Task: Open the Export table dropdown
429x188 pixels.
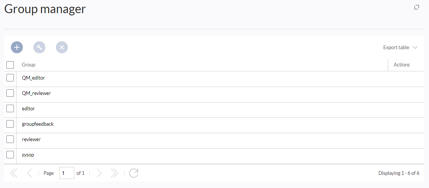Action: click(400, 47)
